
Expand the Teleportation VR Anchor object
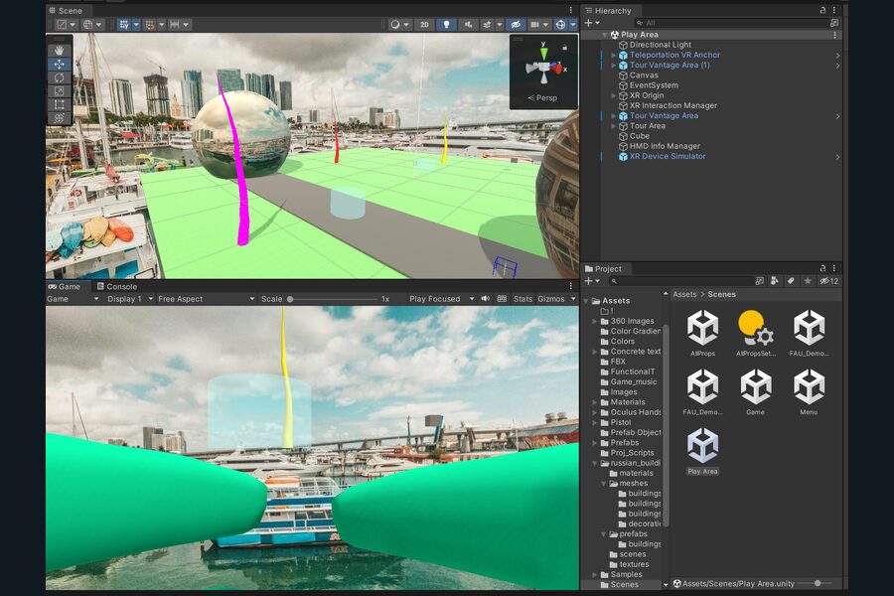click(x=614, y=56)
